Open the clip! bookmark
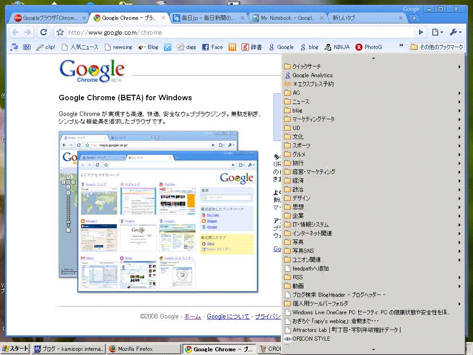Viewport: 473px width, 355px height. click(46, 47)
